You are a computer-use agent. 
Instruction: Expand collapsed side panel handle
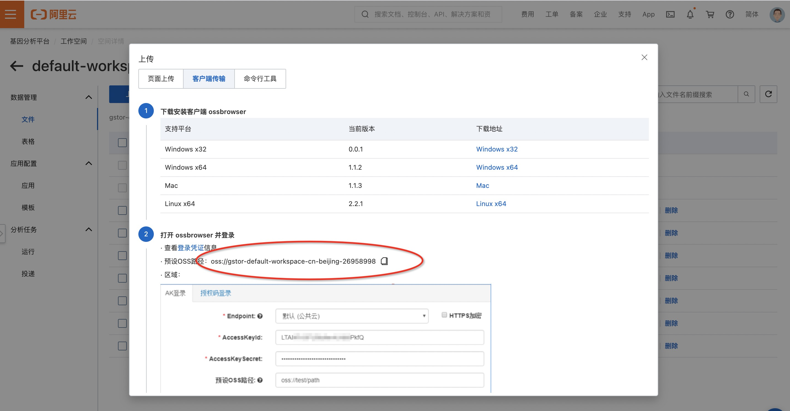pos(2,234)
